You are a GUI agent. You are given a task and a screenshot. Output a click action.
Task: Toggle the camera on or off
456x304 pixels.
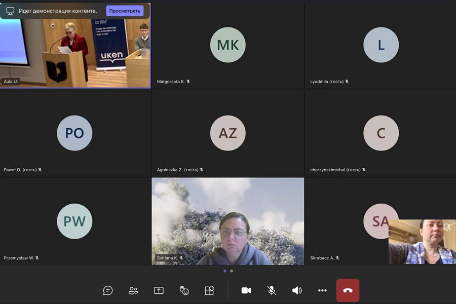click(x=246, y=290)
